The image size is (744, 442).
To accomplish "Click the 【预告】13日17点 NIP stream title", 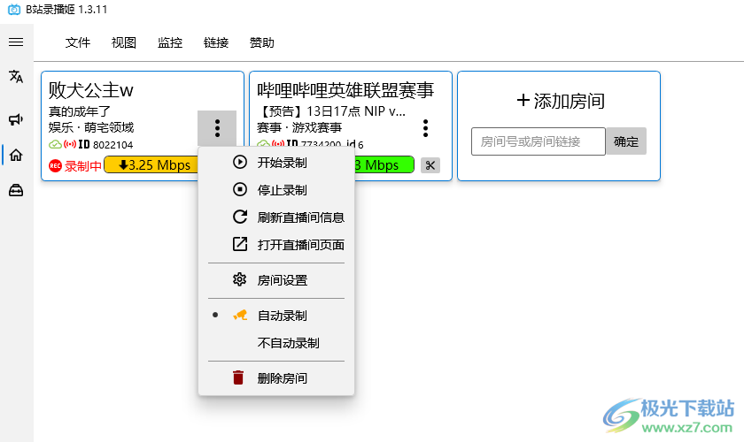I will pos(331,111).
